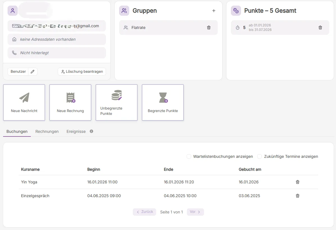Remove the Einzelgespräch booking
Viewport: 336px width, 230px height.
298,196
